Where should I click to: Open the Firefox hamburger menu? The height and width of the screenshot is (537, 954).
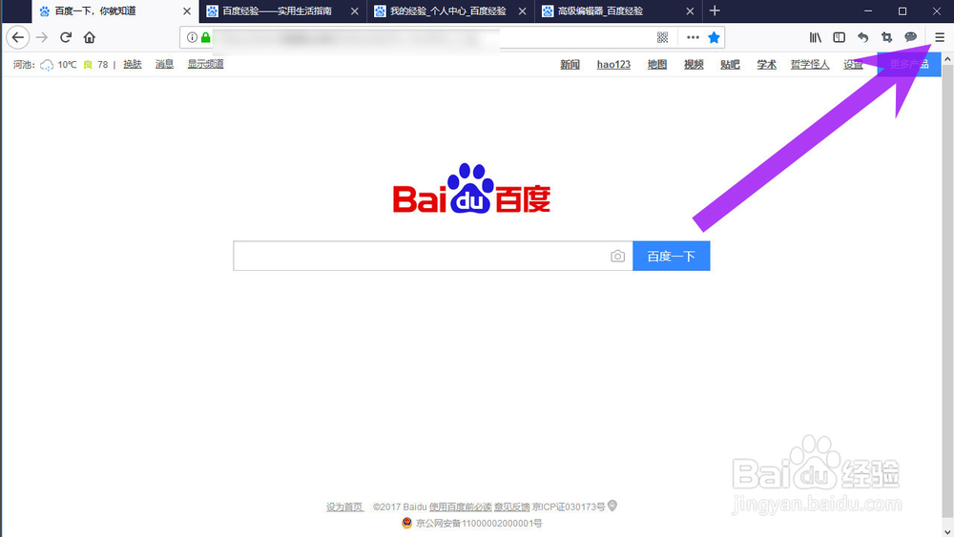(940, 38)
